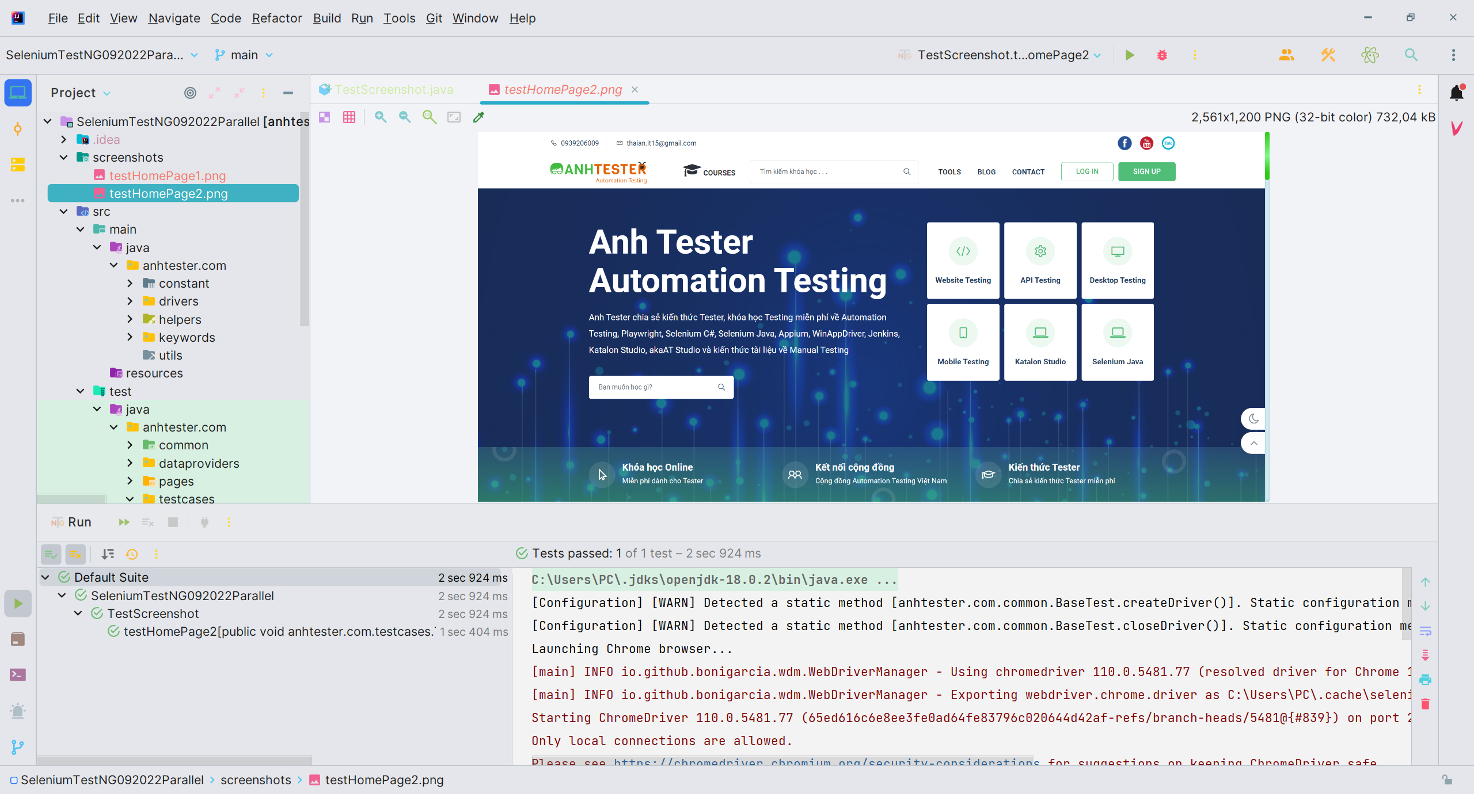
Task: Toggle Show Passed tests filter
Action: tap(51, 554)
